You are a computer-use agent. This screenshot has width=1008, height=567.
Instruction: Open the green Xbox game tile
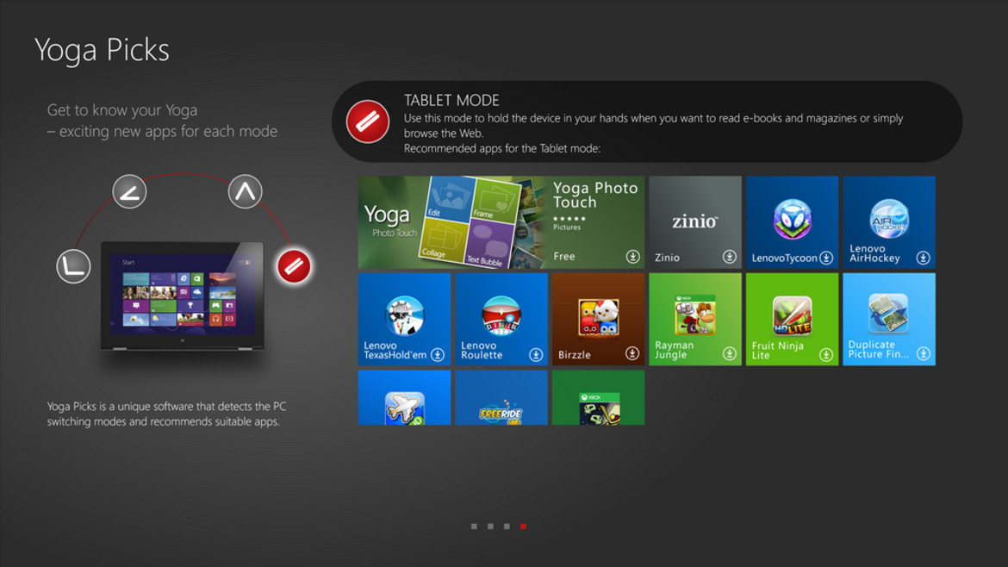coord(599,397)
